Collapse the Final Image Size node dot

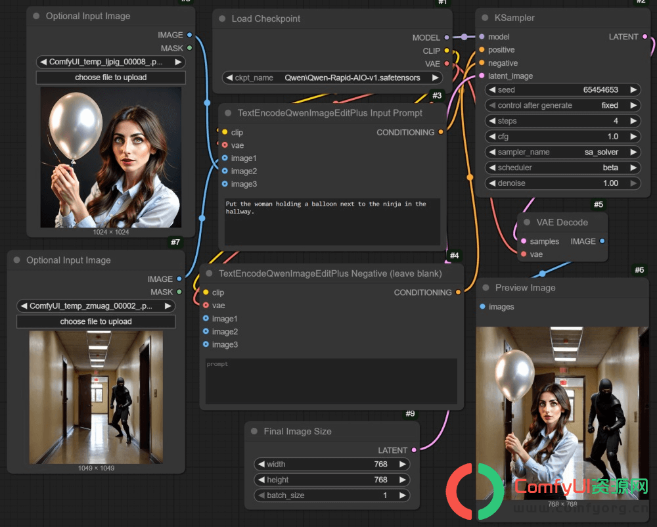[254, 432]
